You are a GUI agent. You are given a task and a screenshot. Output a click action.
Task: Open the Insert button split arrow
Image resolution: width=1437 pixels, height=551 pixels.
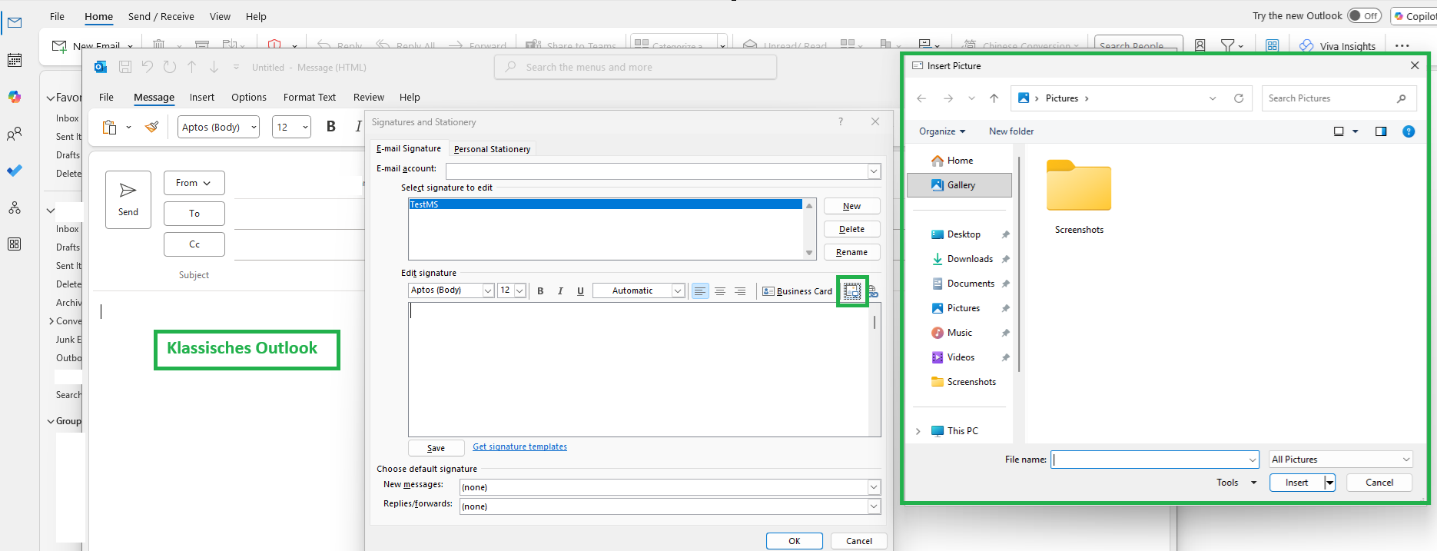pos(1329,483)
